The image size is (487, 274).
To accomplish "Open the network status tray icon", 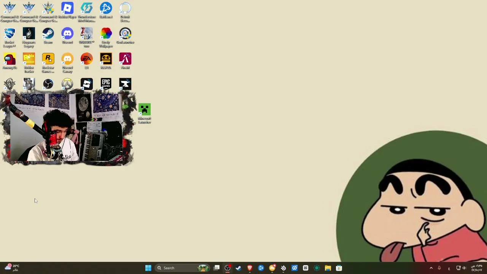I will [x=458, y=268].
